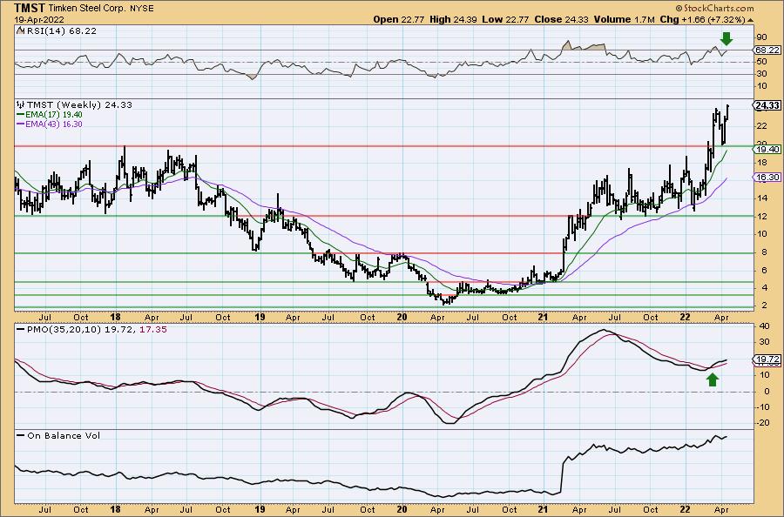Click the 90 level on the RSI axis

coord(761,37)
